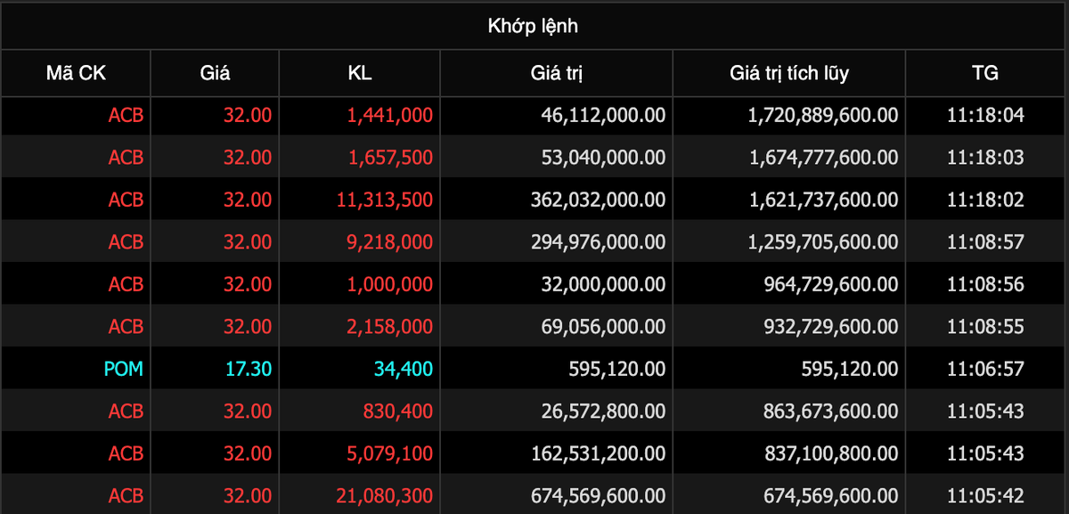Sort by the Giá column header
The width and height of the screenshot is (1069, 514).
pos(215,73)
